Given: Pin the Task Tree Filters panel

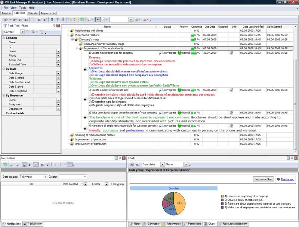Looking at the screenshot, I should pyautogui.click(x=55, y=26).
